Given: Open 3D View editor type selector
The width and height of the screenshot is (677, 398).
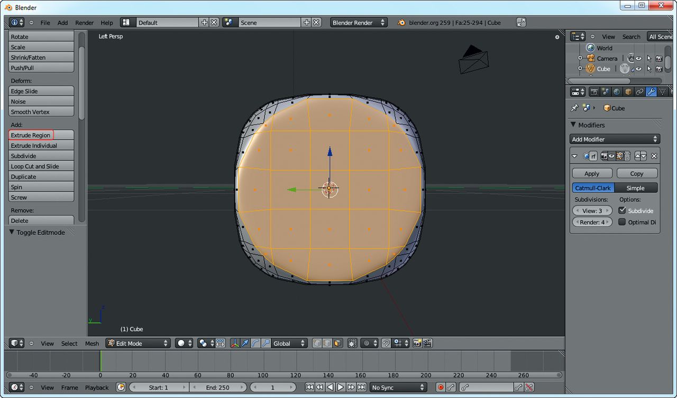Looking at the screenshot, I should coord(17,343).
